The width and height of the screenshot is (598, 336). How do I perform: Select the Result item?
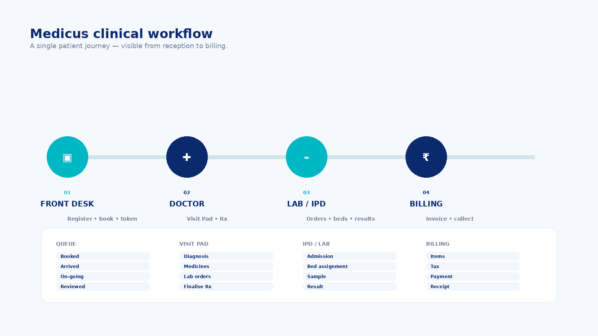pyautogui.click(x=349, y=286)
